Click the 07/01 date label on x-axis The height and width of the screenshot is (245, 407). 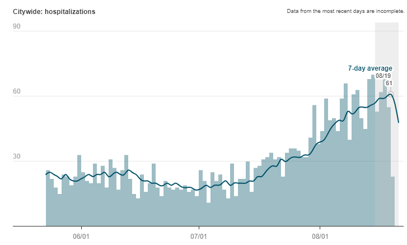pos(199,237)
